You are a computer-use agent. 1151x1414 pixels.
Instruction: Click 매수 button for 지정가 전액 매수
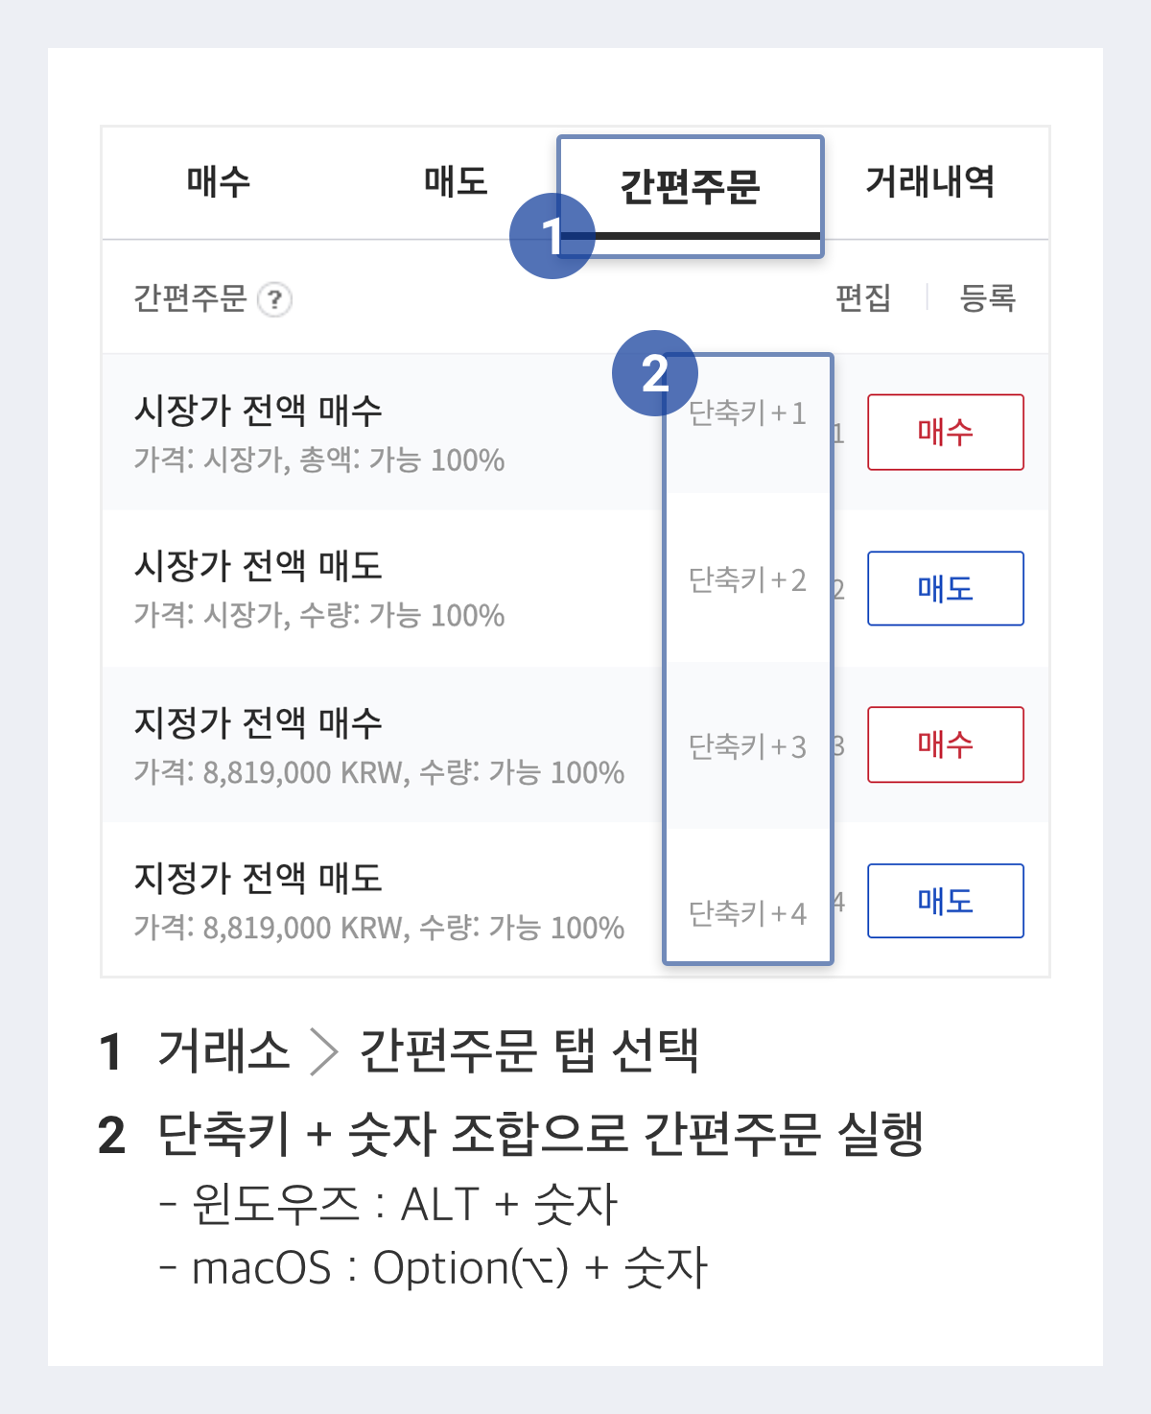tap(945, 744)
